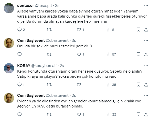Bookmark Cem's 'Evlenen ya da' reply
Image resolution: width=155 pixels, height=122 pixels.
(138, 115)
